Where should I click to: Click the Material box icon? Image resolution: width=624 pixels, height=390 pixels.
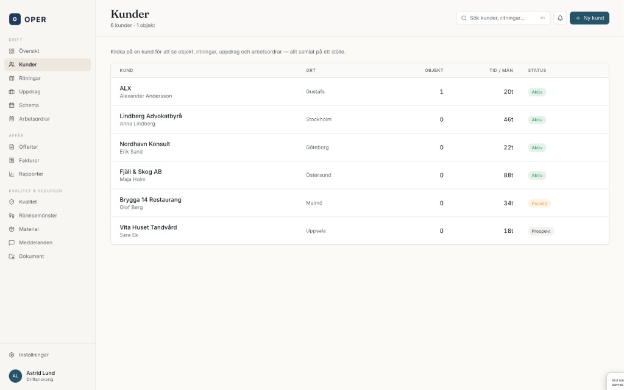tap(12, 229)
